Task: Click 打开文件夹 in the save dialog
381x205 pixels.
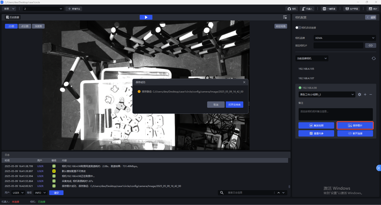Action: click(235, 105)
